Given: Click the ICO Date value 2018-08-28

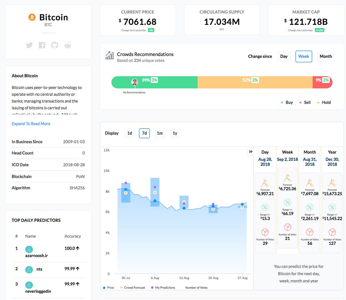Looking at the screenshot, I should 74,165.
